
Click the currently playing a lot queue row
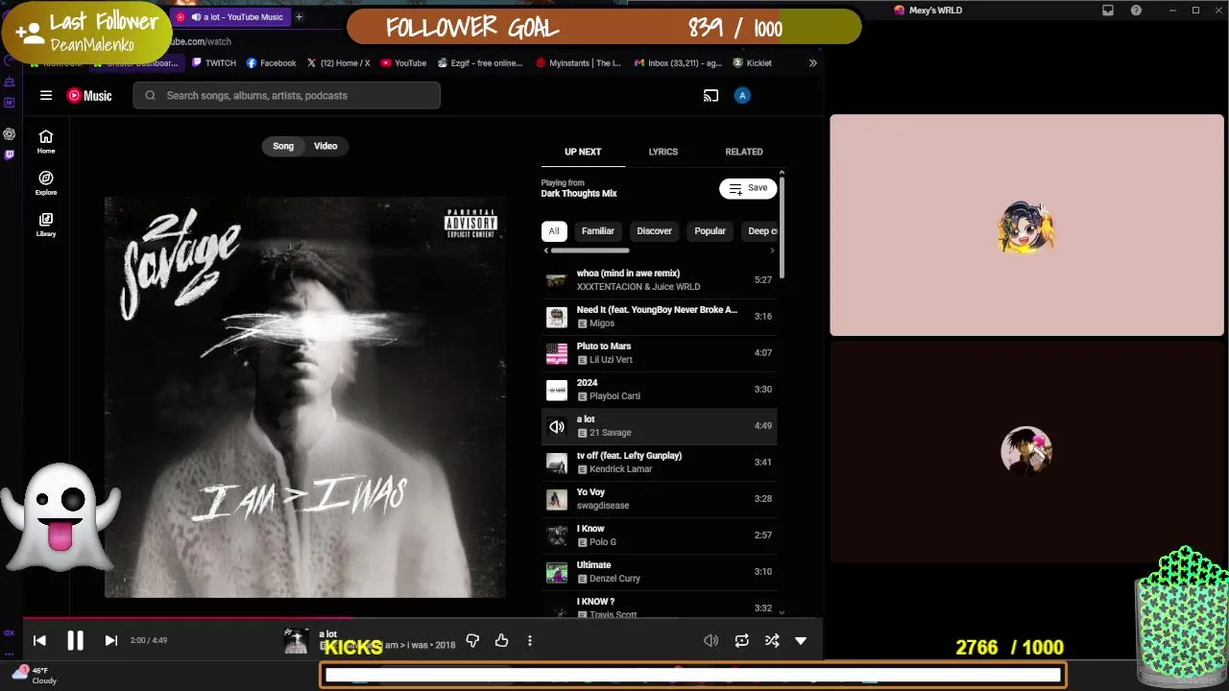coord(659,425)
